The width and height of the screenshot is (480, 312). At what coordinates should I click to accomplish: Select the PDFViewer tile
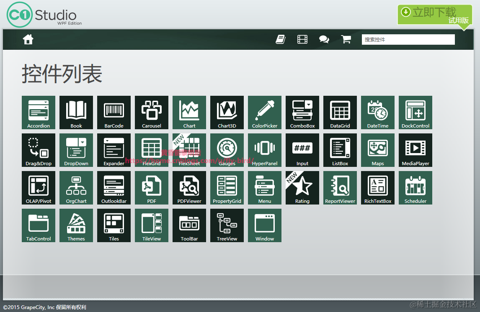coord(189,188)
